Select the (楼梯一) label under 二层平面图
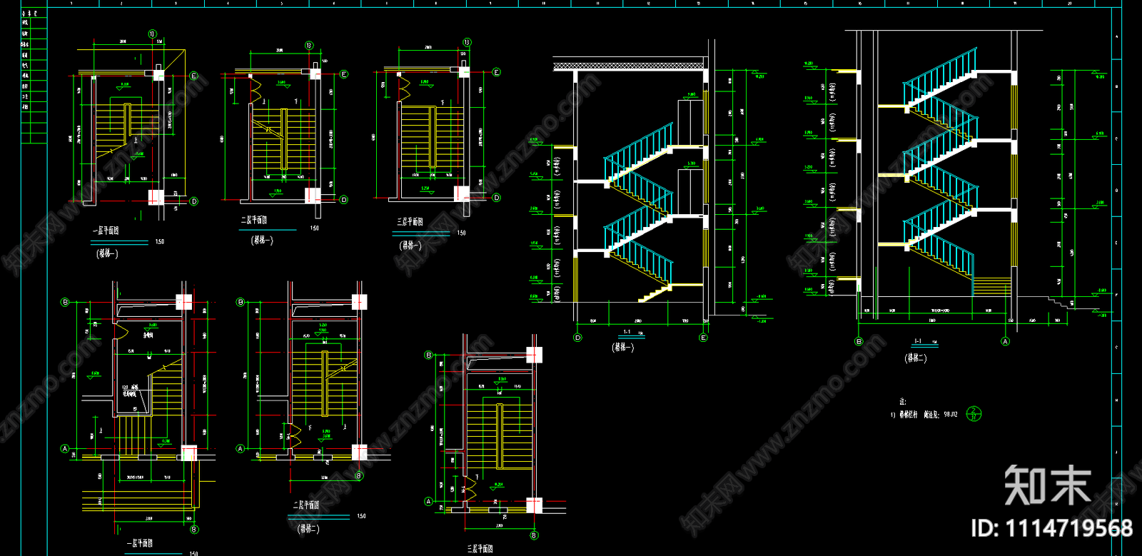The height and width of the screenshot is (556, 1142). 262,241
